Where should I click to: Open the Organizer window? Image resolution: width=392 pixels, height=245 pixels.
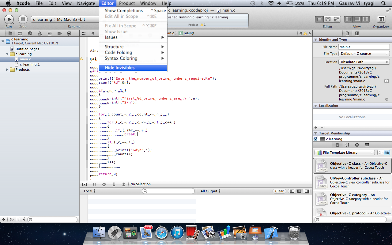[381, 20]
